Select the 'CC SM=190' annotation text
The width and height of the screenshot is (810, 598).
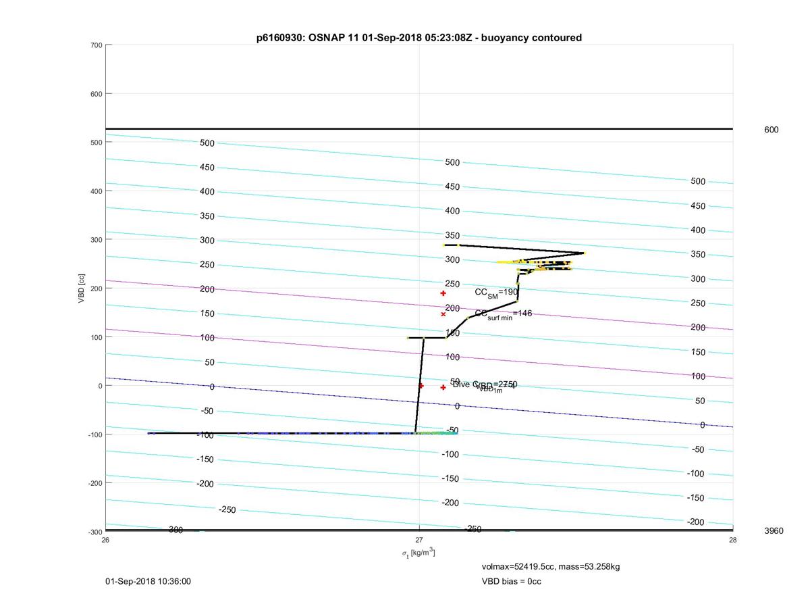pos(496,293)
